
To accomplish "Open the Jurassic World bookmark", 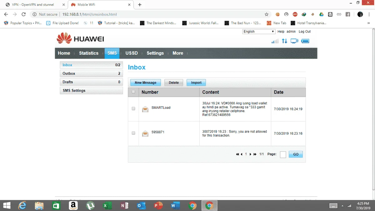I will click(201, 23).
